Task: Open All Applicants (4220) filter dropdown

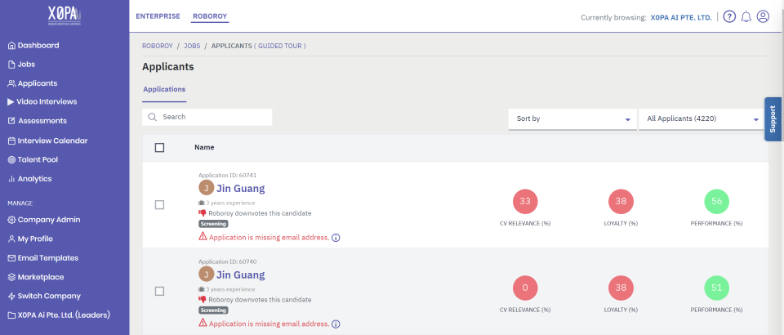Action: pyautogui.click(x=701, y=119)
